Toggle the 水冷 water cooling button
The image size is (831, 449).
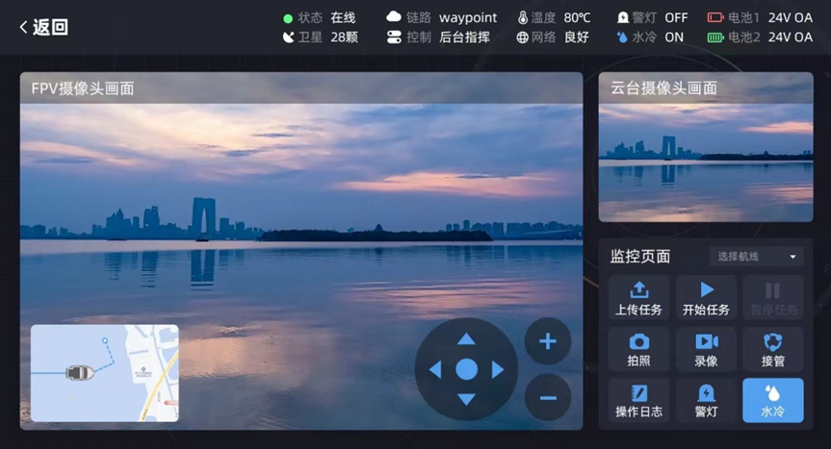click(772, 400)
